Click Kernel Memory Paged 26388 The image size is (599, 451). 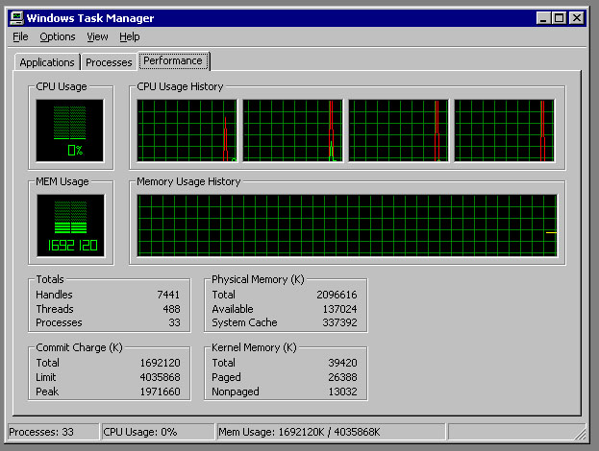tap(342, 377)
